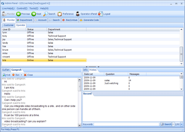Switch to the Department tab
Screen dimensions: 185x132
pyautogui.click(x=25, y=20)
